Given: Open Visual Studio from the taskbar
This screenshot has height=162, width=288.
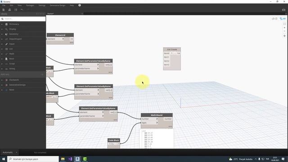Looking at the screenshot, I should (70, 159).
